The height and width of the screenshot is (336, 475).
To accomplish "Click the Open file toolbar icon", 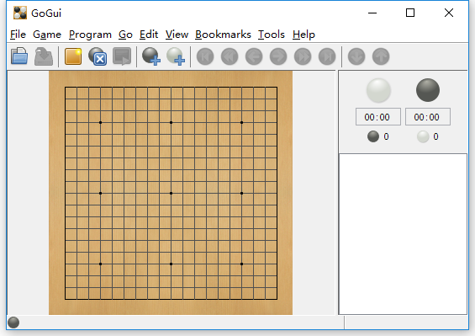I will pos(19,56).
